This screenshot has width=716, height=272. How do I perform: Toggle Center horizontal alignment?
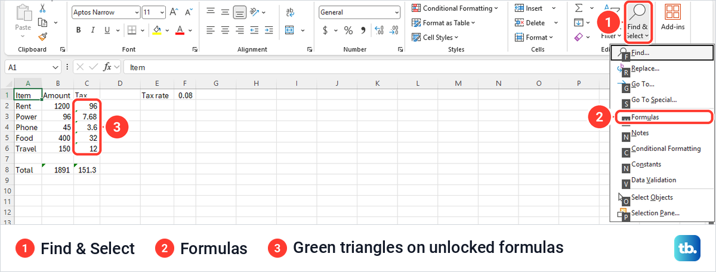[225, 30]
